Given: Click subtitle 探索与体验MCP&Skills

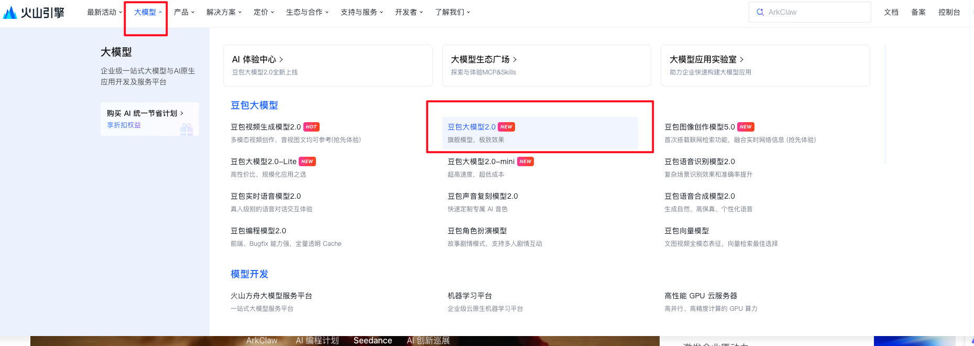Looking at the screenshot, I should point(484,72).
